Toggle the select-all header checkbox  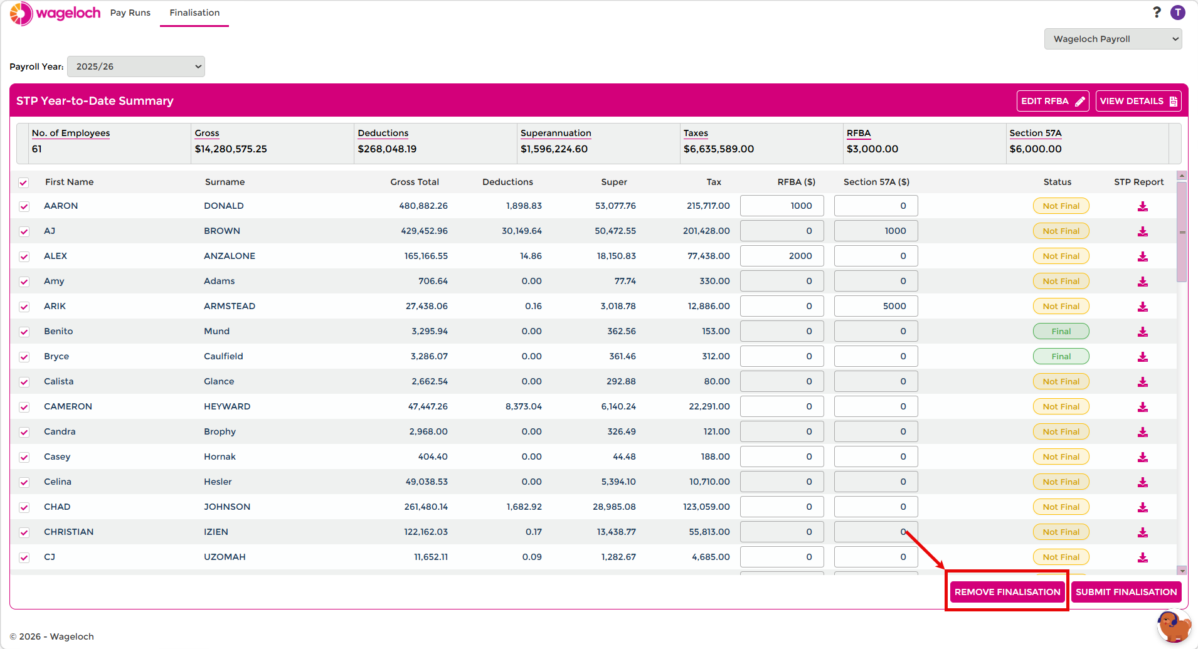coord(24,182)
